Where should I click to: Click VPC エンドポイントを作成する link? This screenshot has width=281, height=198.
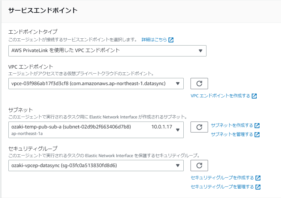tap(220, 96)
